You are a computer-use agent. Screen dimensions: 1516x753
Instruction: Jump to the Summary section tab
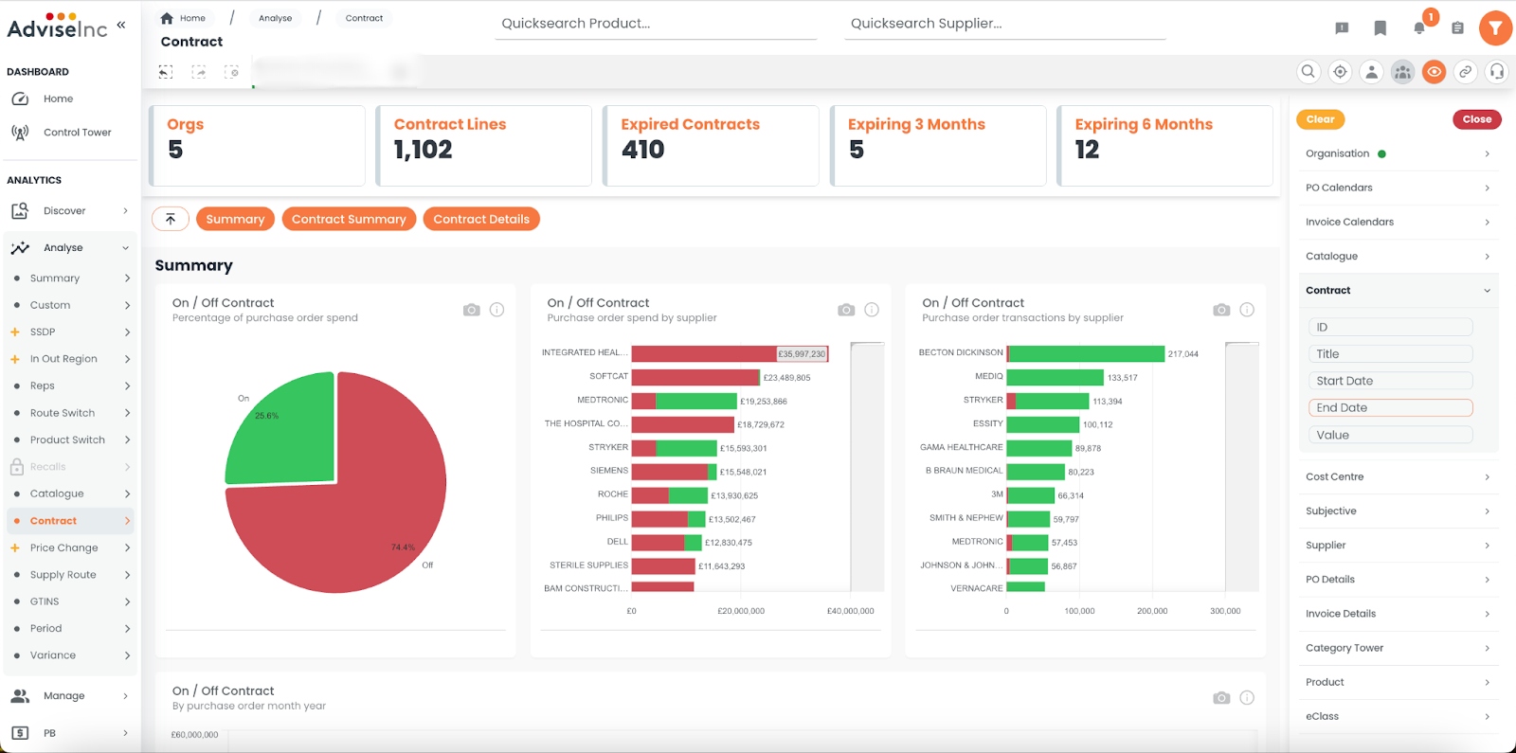point(235,219)
